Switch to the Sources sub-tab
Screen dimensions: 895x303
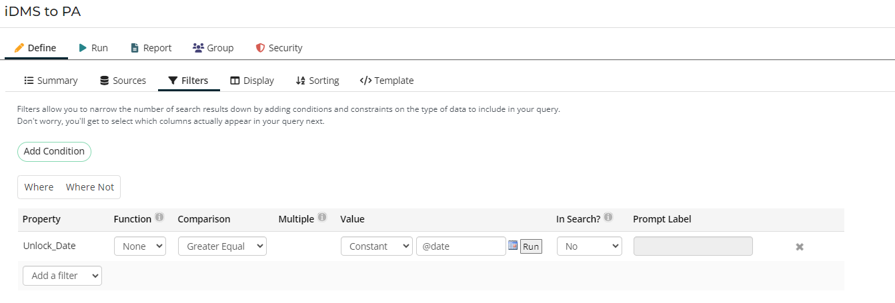tap(123, 81)
